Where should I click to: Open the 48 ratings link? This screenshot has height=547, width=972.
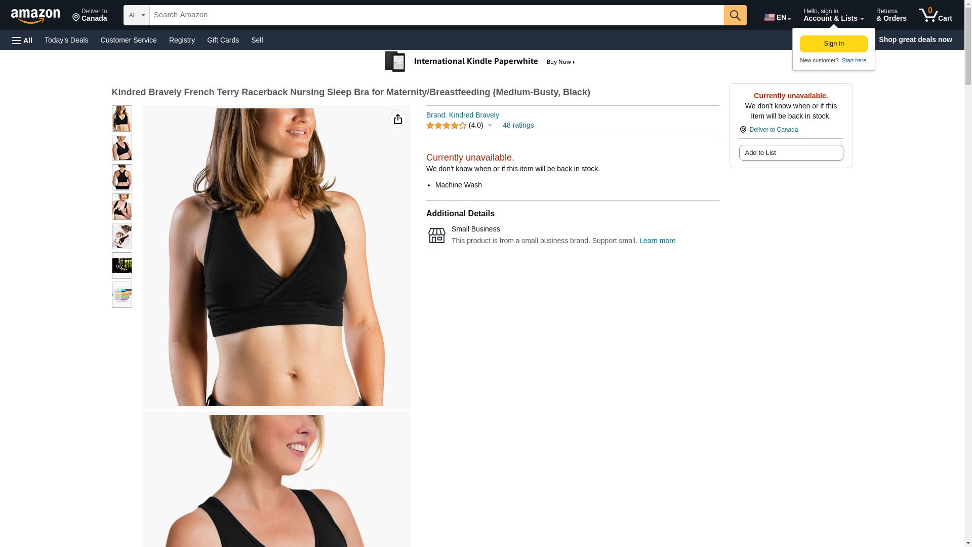point(518,125)
